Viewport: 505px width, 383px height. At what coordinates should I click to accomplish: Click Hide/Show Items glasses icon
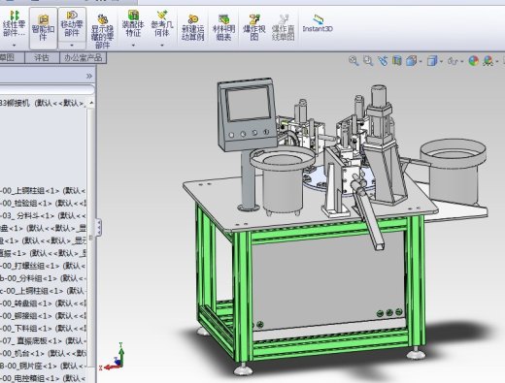pyautogui.click(x=453, y=61)
